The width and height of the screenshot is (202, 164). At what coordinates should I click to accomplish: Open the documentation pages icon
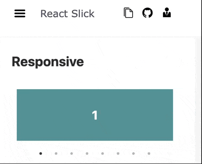pyautogui.click(x=128, y=13)
